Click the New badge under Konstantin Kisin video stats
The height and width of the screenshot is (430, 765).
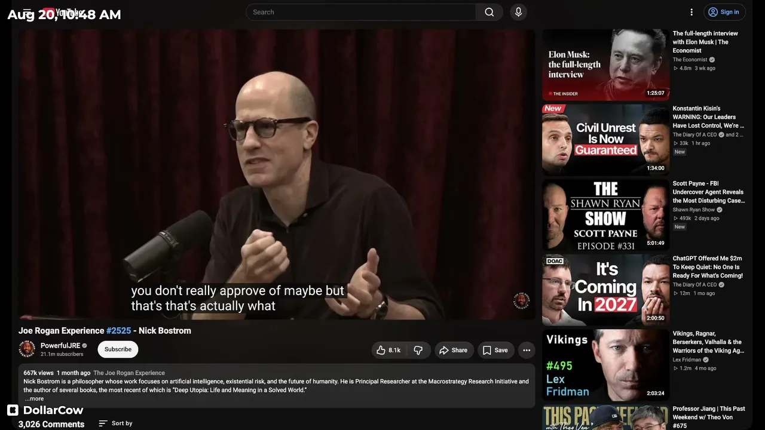(x=680, y=152)
